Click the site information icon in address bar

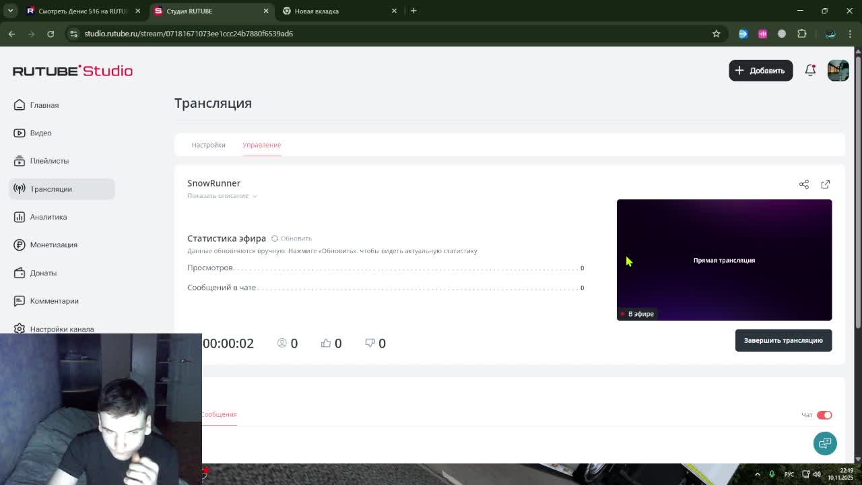[x=73, y=34]
